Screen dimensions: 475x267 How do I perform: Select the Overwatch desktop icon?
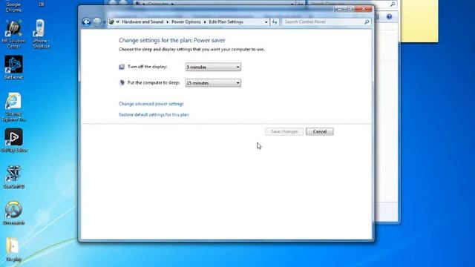(x=13, y=213)
